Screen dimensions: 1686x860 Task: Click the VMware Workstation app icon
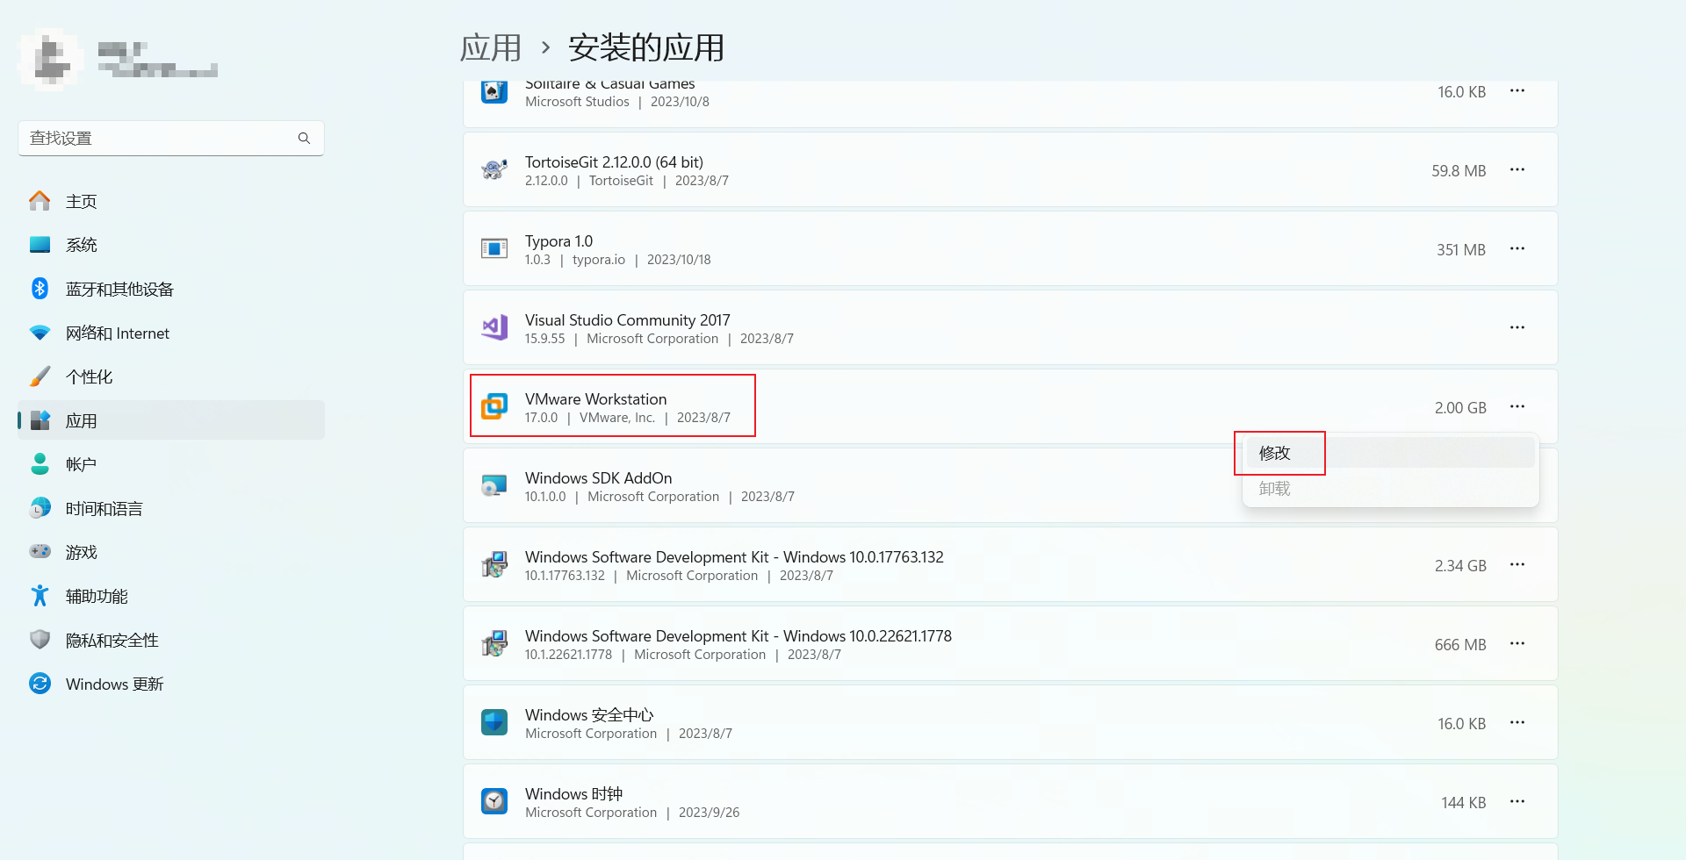(494, 406)
